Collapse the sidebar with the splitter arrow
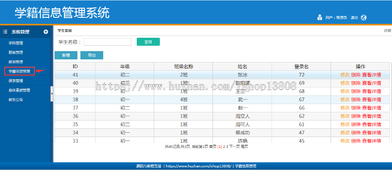 52,94
